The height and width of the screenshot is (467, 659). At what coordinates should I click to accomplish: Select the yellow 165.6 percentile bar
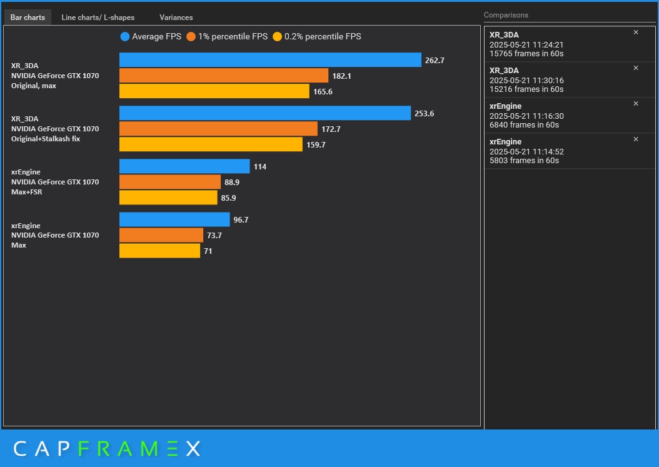pyautogui.click(x=214, y=91)
